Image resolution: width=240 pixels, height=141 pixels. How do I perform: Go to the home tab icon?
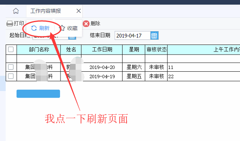coord(16,11)
